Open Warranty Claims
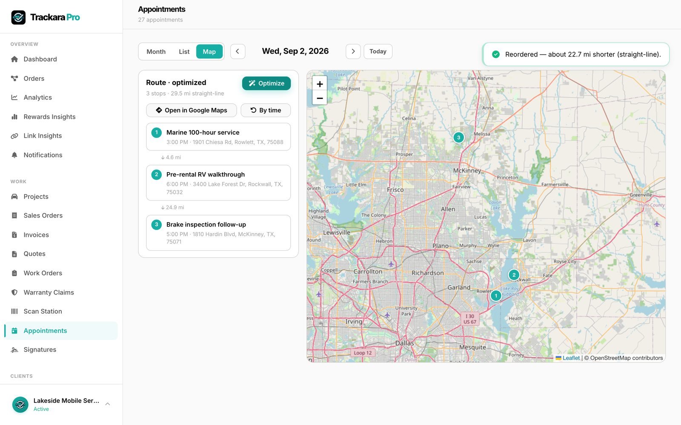 pyautogui.click(x=61, y=292)
